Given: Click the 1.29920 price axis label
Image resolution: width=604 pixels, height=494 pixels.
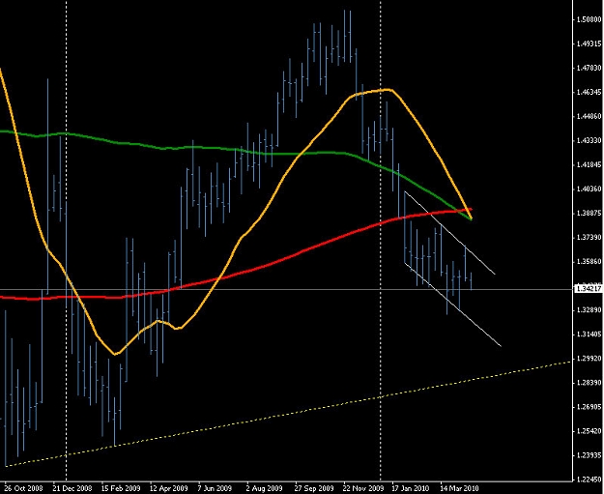Looking at the screenshot, I should tap(589, 359).
